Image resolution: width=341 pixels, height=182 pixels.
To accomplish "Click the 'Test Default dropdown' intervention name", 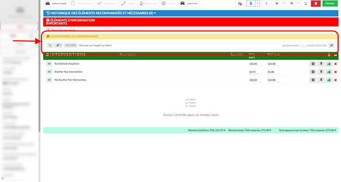I will click(67, 64).
